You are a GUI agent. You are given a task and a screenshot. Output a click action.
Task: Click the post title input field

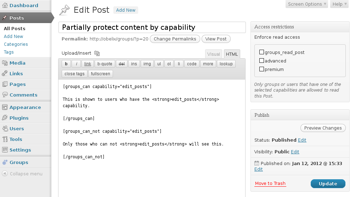coord(152,27)
